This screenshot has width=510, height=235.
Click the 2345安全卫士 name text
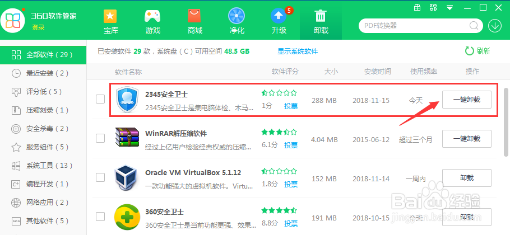pos(166,95)
